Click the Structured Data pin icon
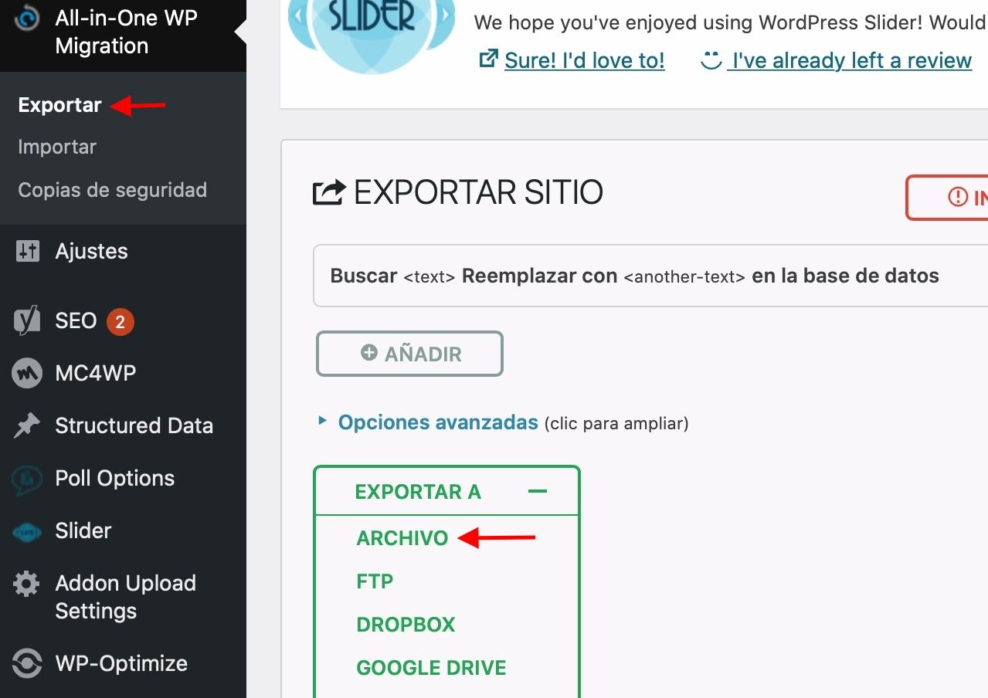Image resolution: width=988 pixels, height=698 pixels. [27, 425]
